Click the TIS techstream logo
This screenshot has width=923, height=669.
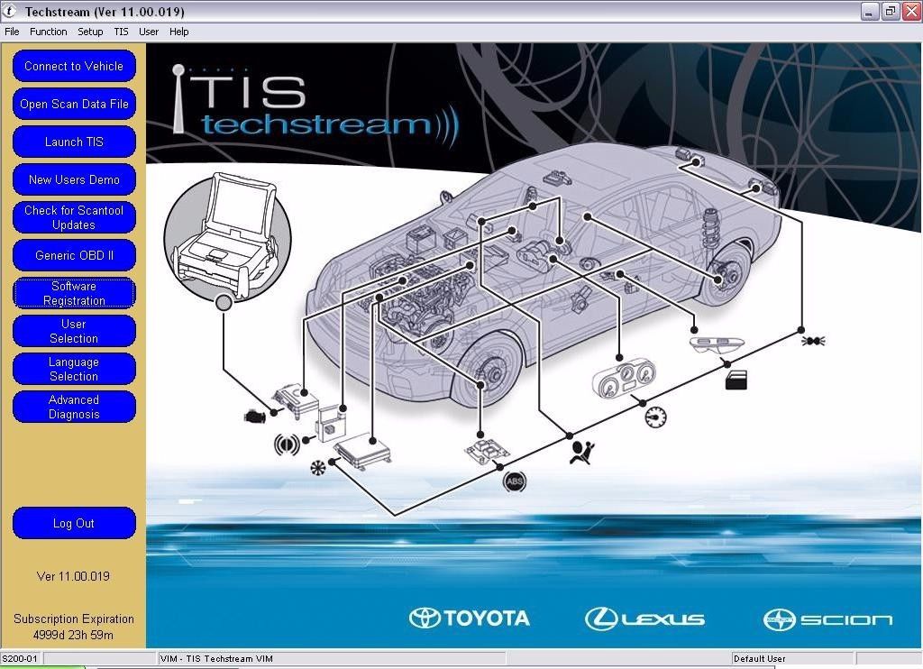(315, 106)
